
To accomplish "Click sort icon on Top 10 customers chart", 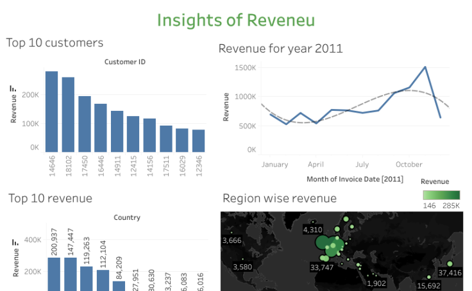I will [12, 89].
